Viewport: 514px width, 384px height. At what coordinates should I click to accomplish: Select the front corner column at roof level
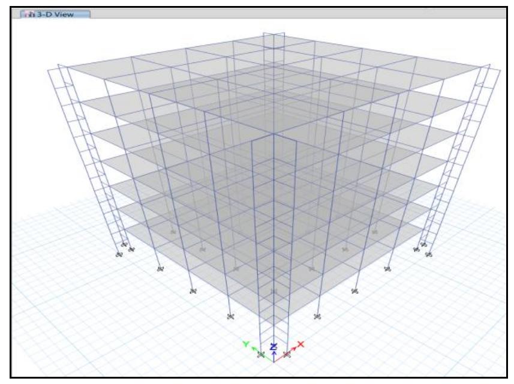(x=273, y=133)
